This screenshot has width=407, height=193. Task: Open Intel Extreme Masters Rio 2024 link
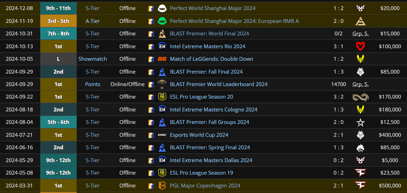(x=207, y=47)
